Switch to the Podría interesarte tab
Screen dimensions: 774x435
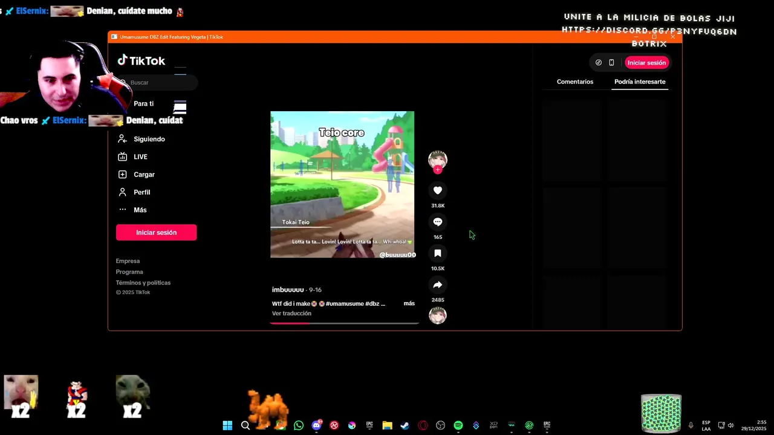(640, 82)
